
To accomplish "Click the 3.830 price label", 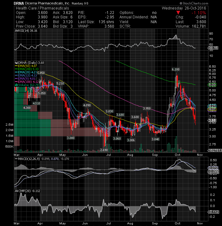I will coord(109,111).
